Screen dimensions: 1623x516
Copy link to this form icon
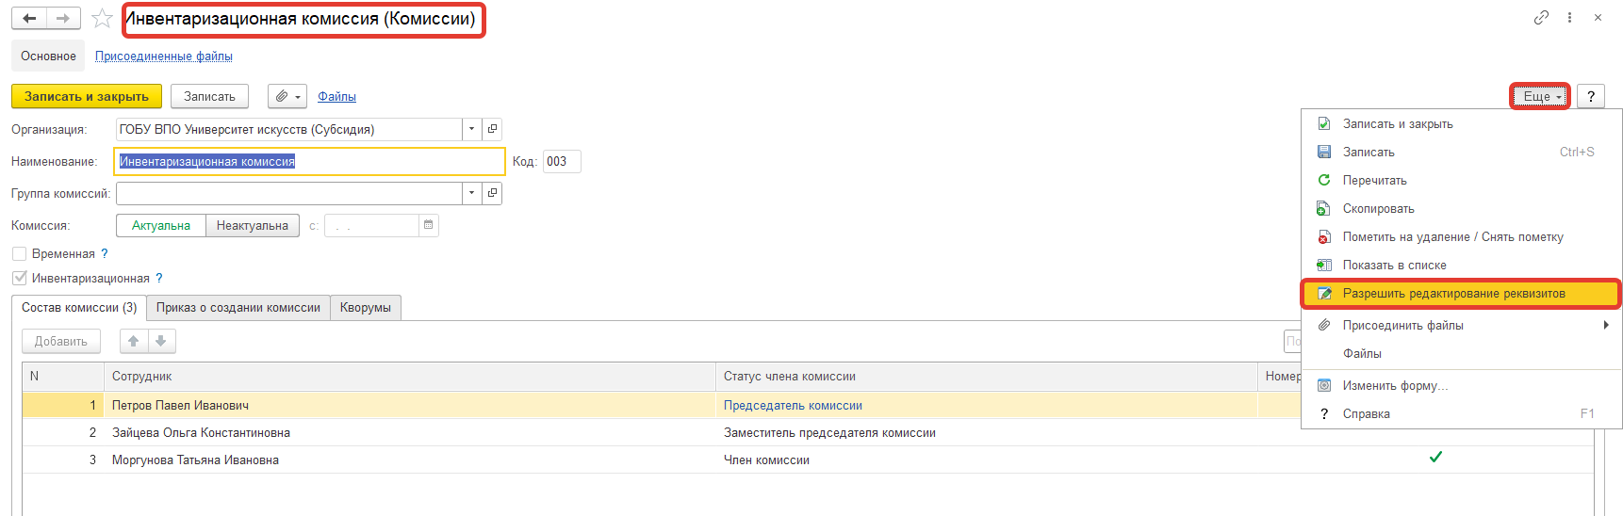(1541, 18)
